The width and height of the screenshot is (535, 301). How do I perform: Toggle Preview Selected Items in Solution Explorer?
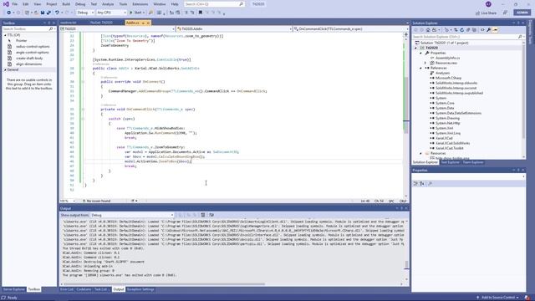pos(495,30)
